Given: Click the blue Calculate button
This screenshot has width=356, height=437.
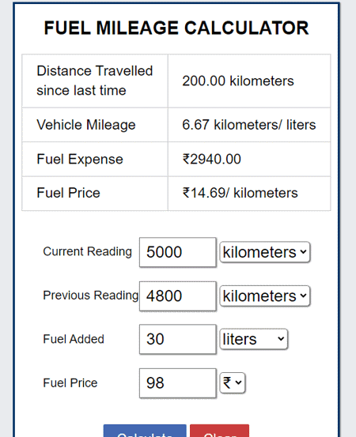Looking at the screenshot, I should [145, 431].
